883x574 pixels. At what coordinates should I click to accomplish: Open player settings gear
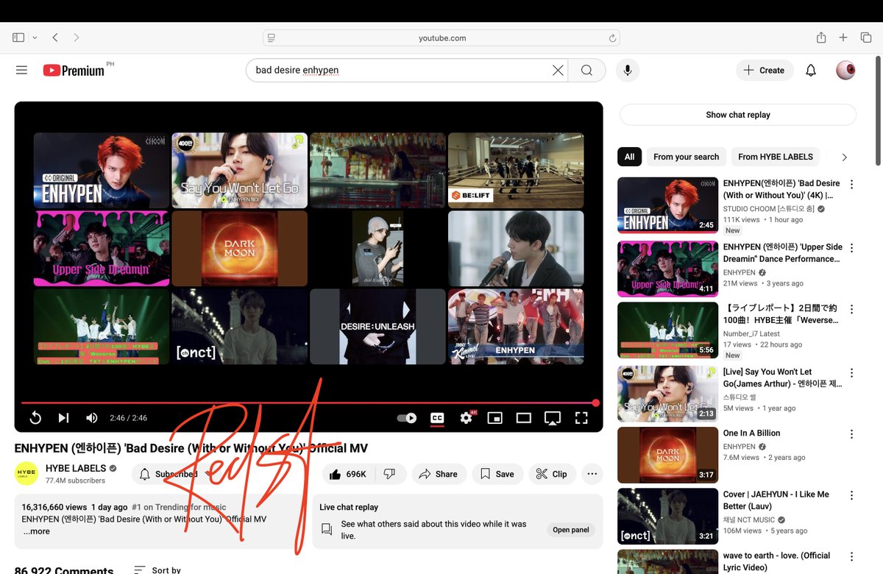tap(467, 418)
